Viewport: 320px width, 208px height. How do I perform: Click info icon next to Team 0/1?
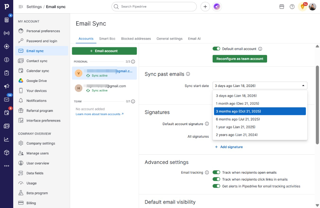click(x=133, y=101)
